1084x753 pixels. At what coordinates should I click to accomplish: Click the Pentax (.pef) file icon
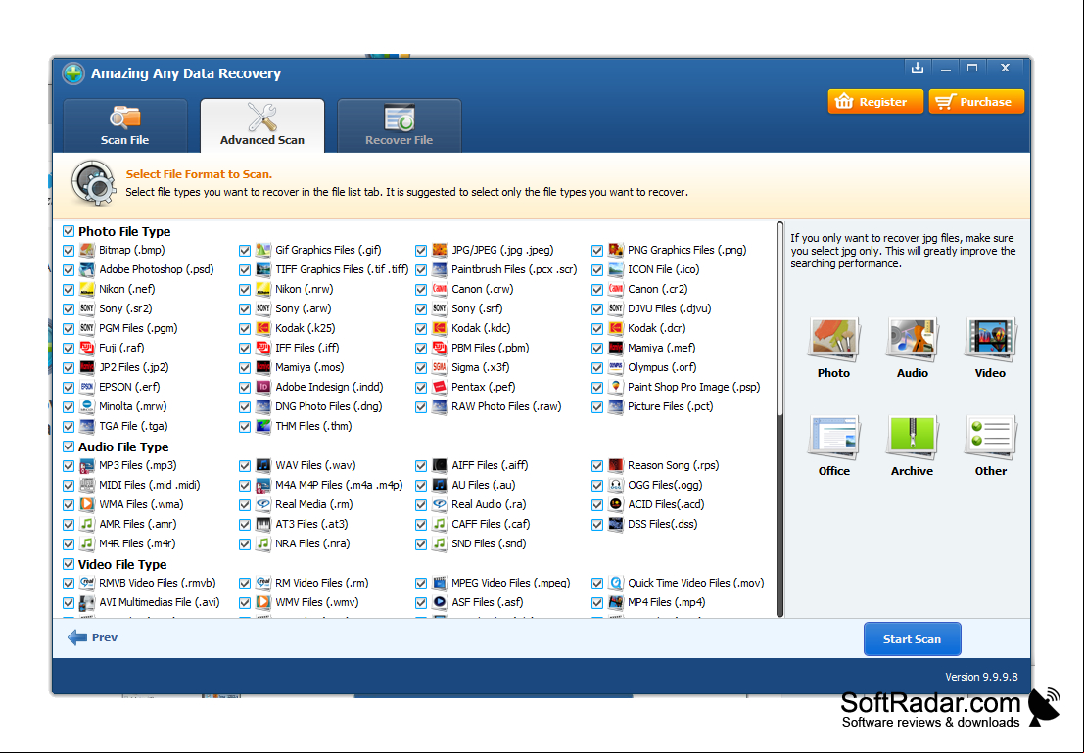pos(440,387)
